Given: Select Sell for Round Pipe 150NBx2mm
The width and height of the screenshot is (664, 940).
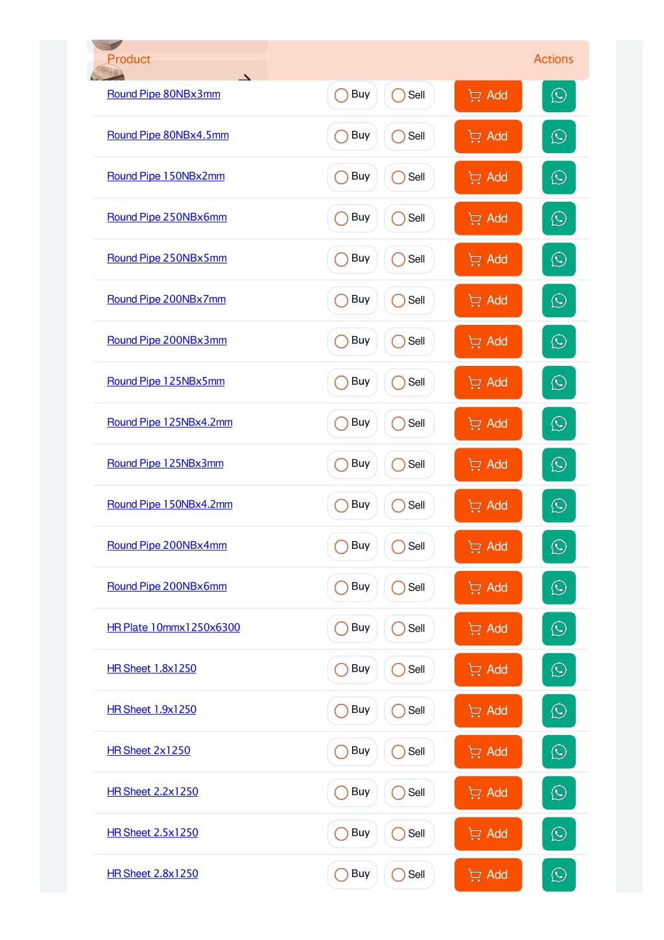Looking at the screenshot, I should click(409, 177).
